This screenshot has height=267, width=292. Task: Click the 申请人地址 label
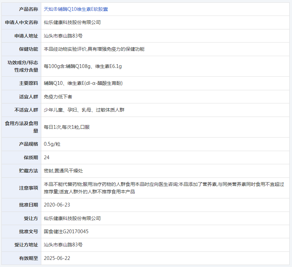pyautogui.click(x=26, y=36)
